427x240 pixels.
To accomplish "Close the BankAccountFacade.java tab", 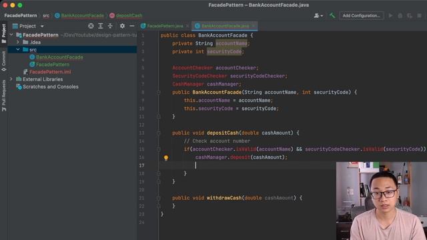I will click(254, 26).
